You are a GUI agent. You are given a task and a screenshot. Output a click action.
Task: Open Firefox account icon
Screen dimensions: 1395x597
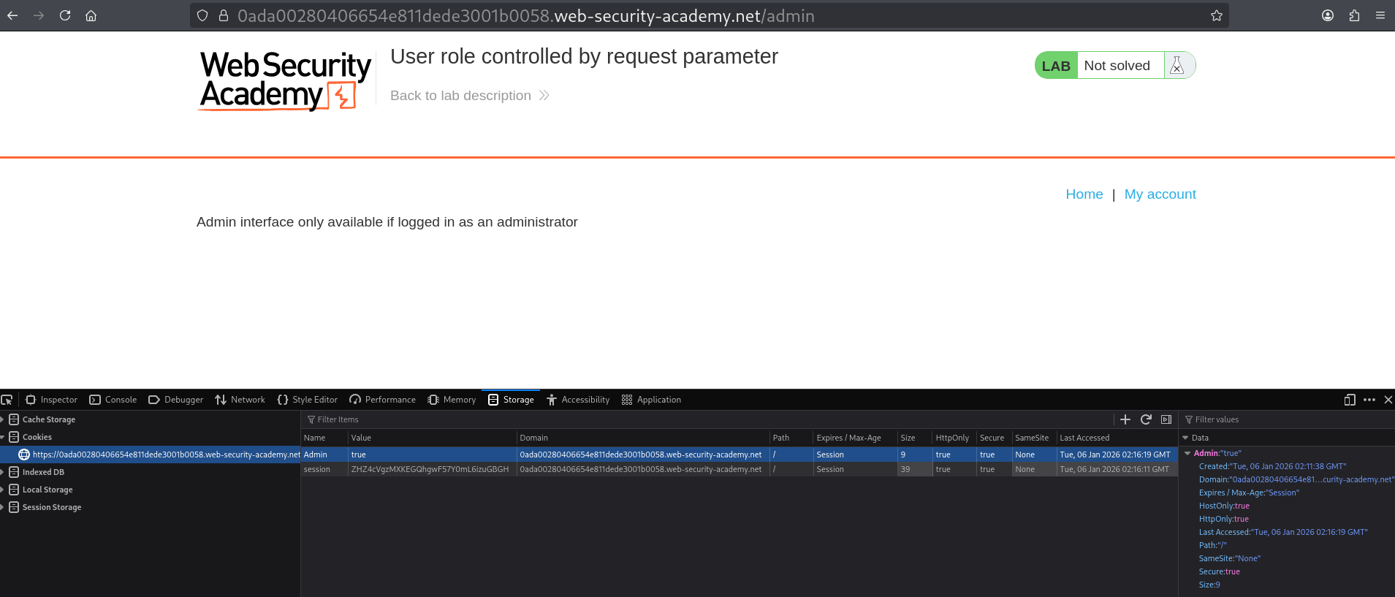tap(1328, 15)
